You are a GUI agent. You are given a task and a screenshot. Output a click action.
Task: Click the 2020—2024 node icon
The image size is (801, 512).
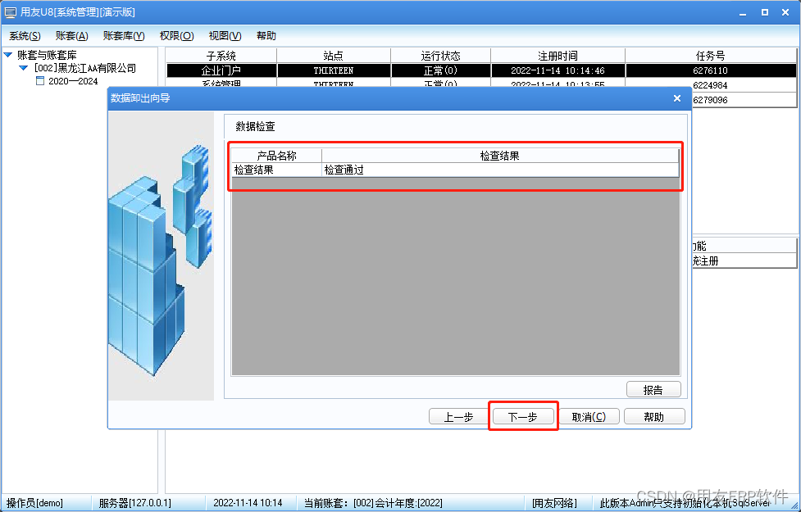(40, 80)
